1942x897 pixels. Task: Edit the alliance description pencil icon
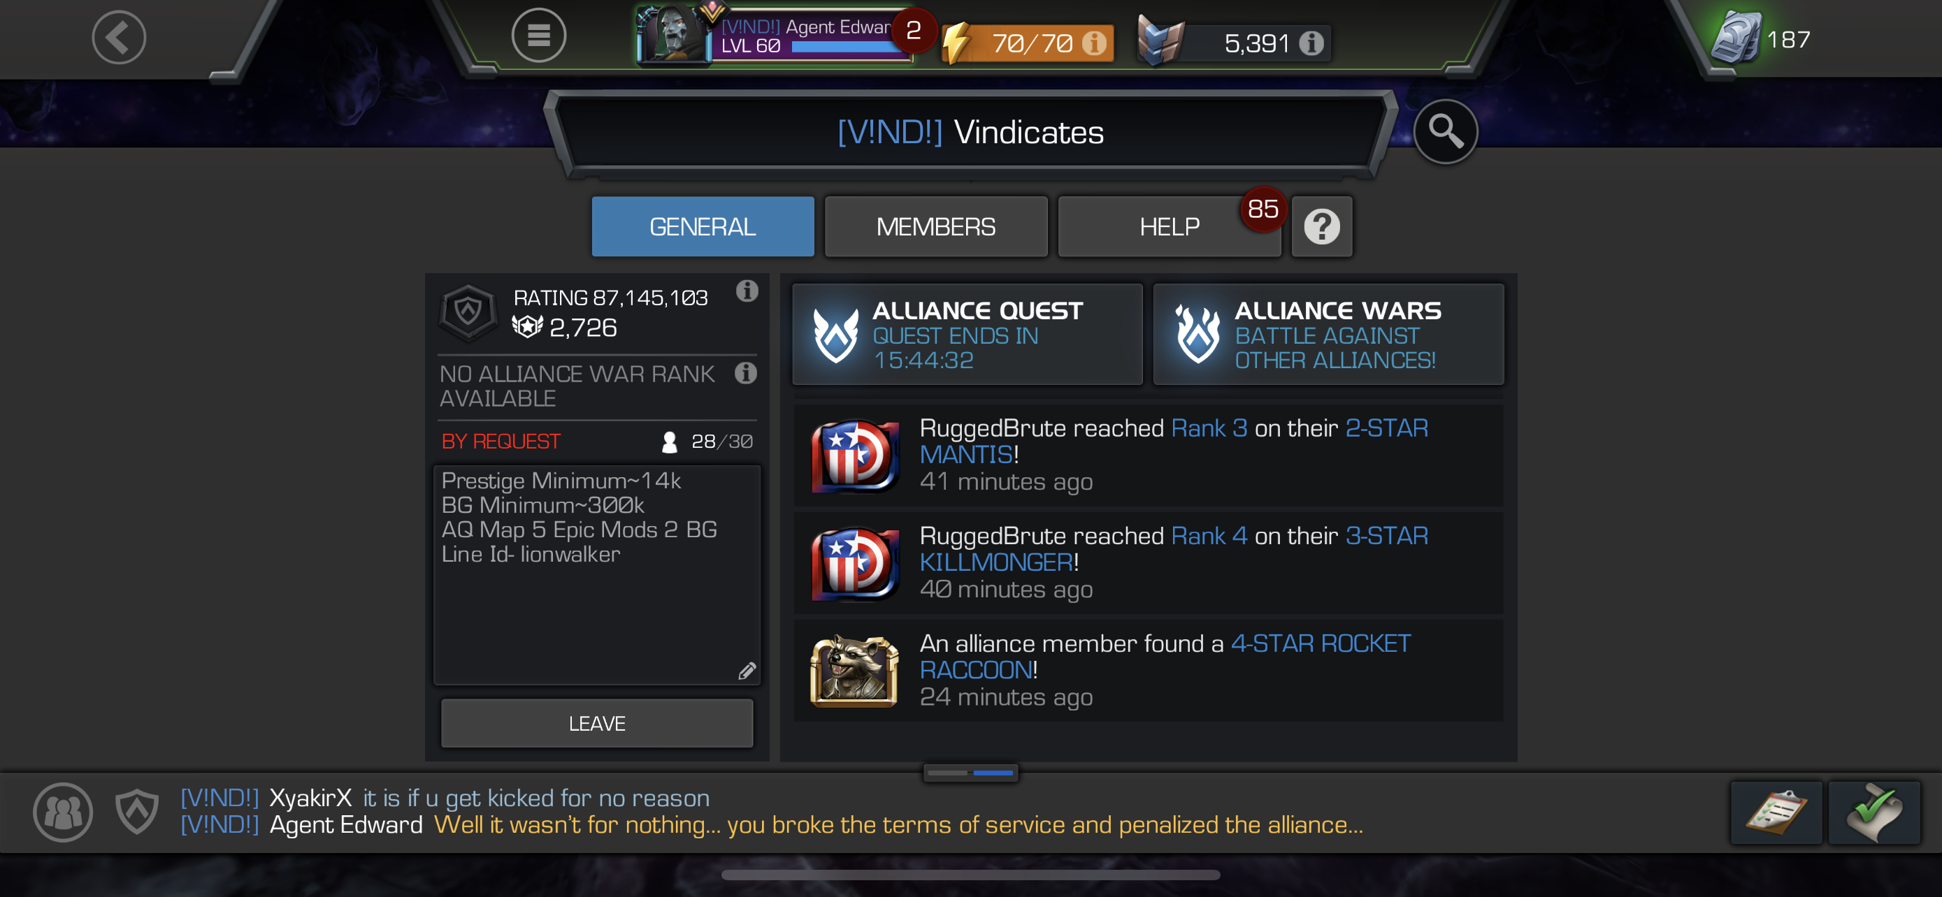(747, 671)
